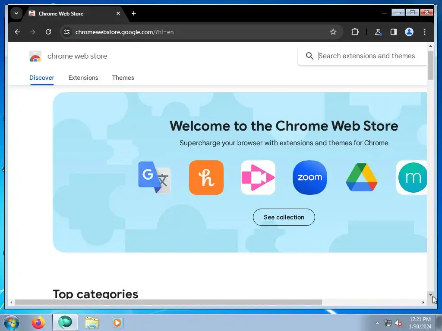The height and width of the screenshot is (331, 442).
Task: Open the Windows Start menu
Action: click(x=12, y=322)
